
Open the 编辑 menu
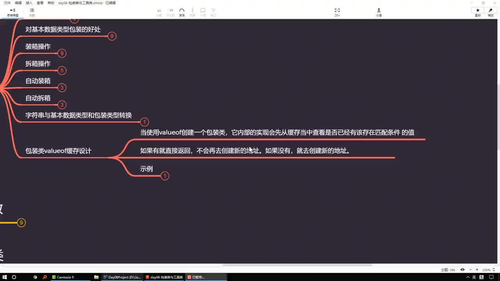18,3
